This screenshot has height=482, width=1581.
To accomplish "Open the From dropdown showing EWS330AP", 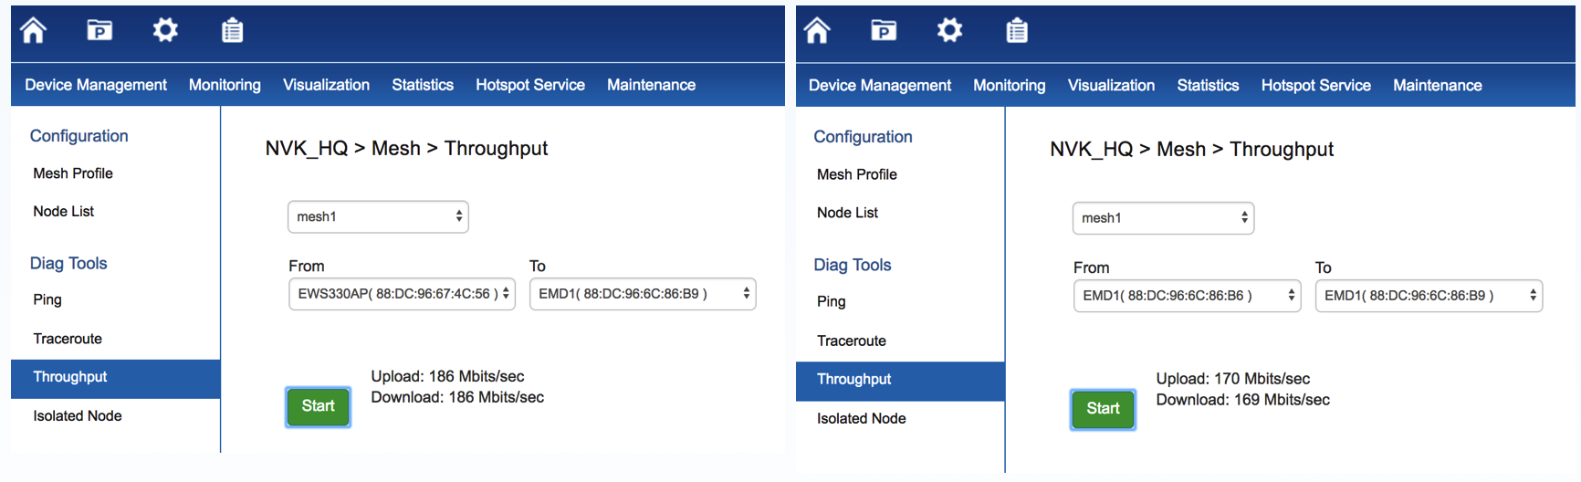I will [x=402, y=294].
